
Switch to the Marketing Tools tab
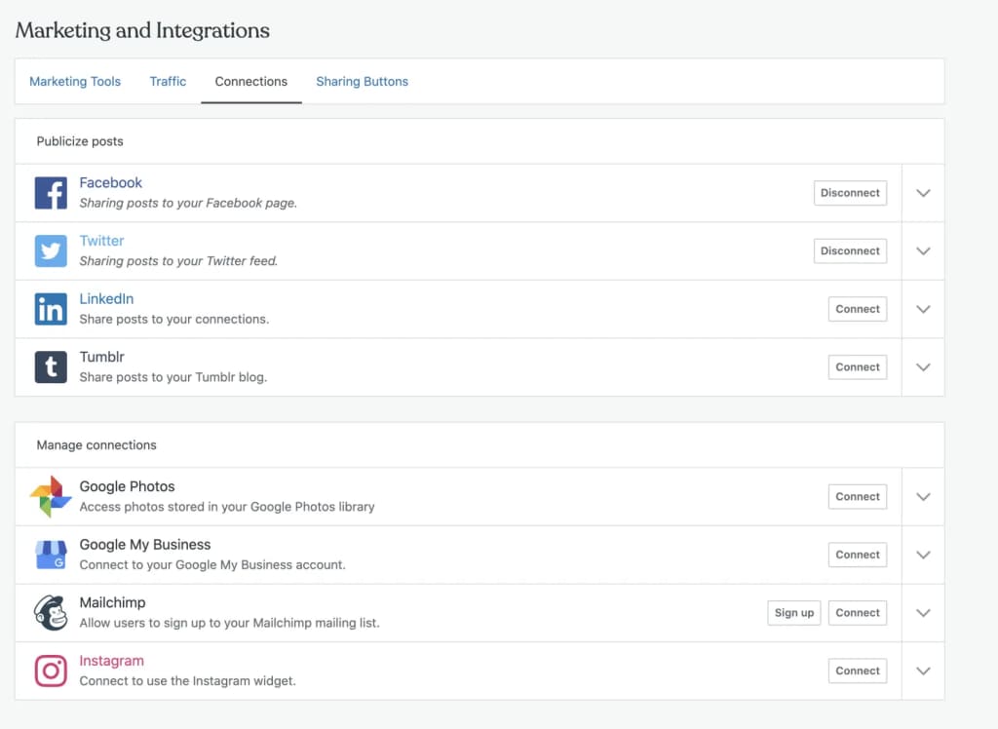coord(75,81)
